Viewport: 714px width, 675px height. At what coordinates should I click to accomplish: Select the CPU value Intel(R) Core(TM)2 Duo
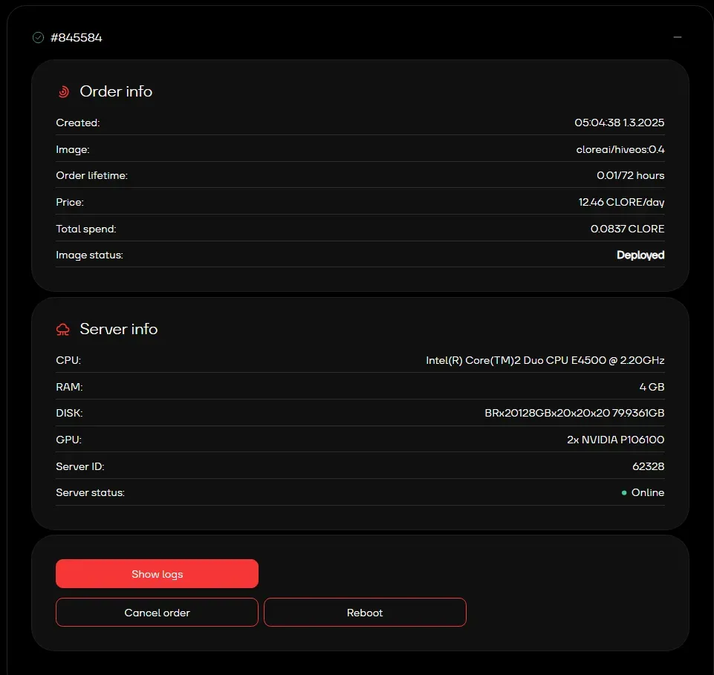pos(545,360)
